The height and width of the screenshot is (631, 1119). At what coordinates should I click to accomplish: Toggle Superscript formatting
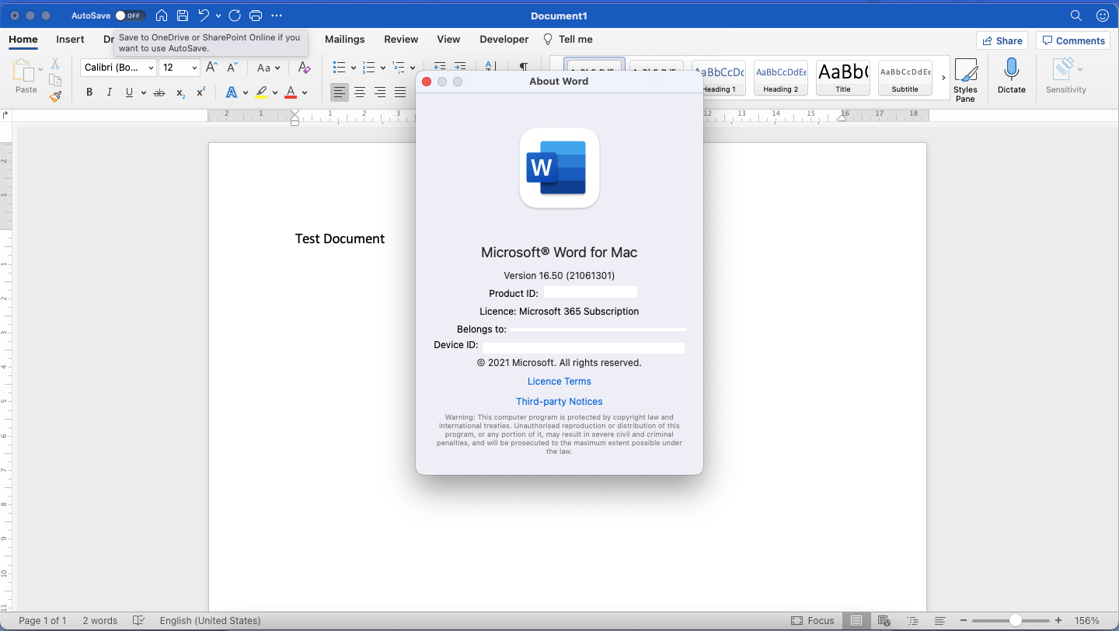[200, 92]
